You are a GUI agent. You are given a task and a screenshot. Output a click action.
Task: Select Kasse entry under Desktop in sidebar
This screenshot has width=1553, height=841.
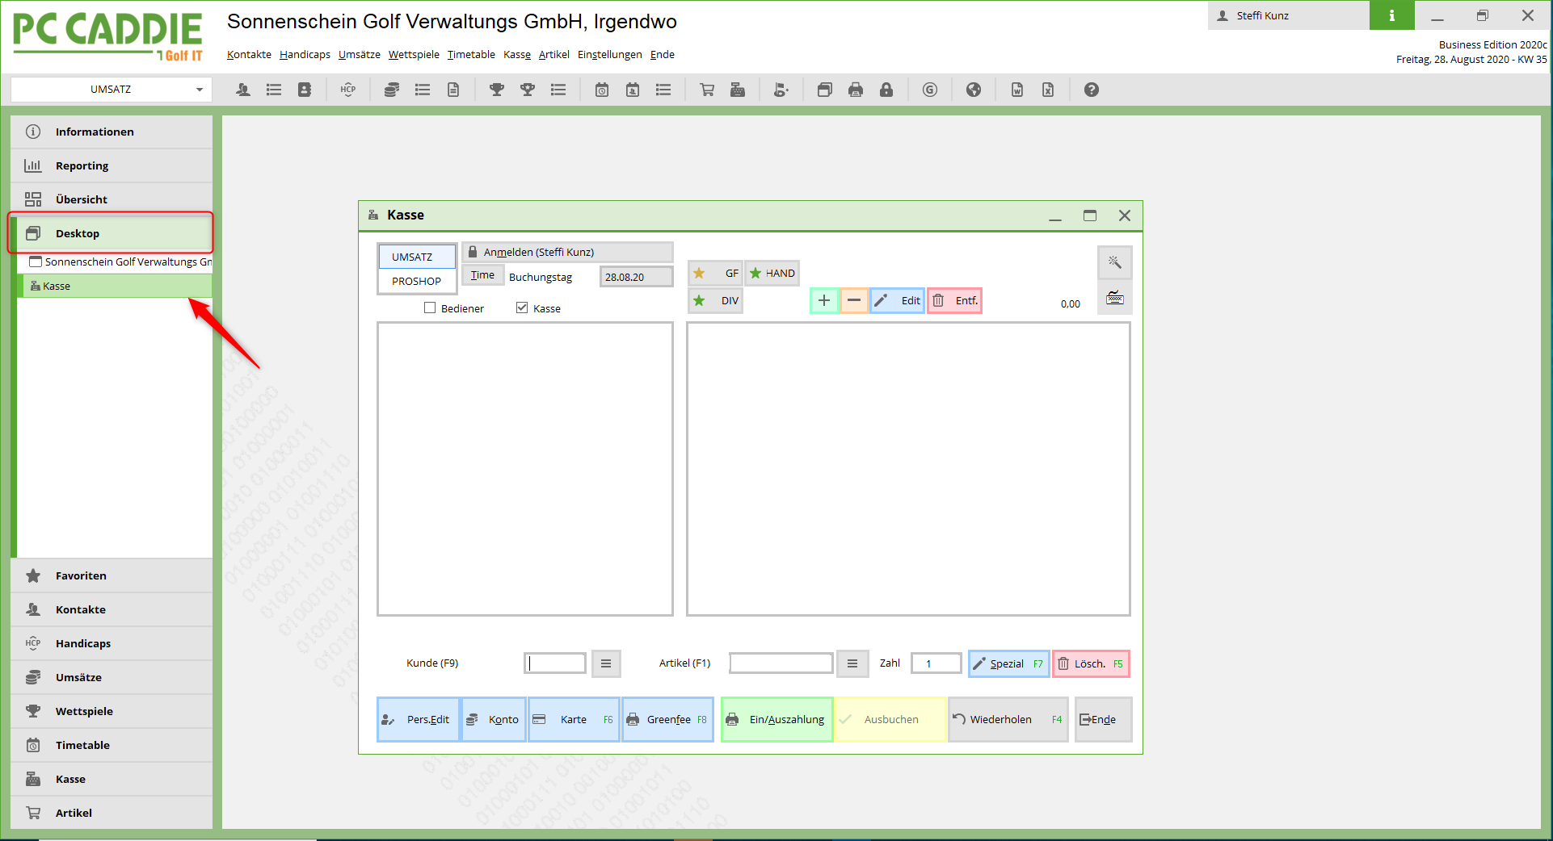coord(116,286)
